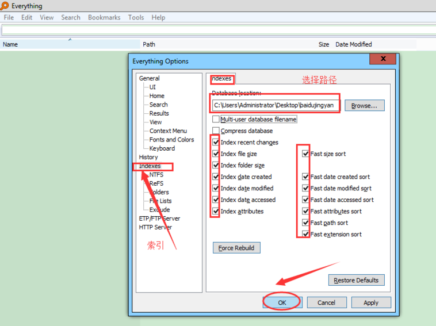The width and height of the screenshot is (436, 326).
Task: Select View under General in options tree
Action: coord(155,122)
